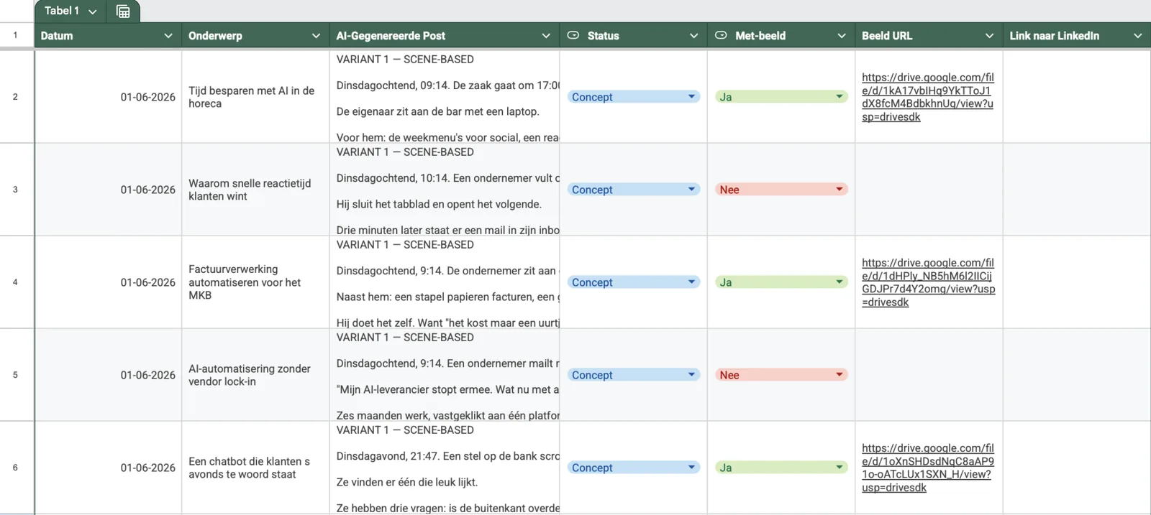Select the 01-06-2026 date in horeca row
The height and width of the screenshot is (515, 1151).
(108, 97)
